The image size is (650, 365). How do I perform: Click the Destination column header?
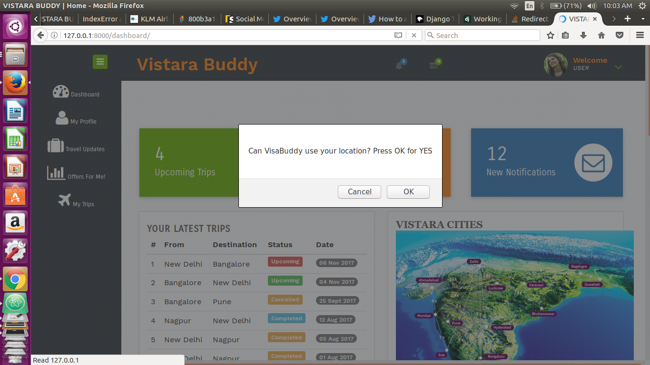pos(235,245)
